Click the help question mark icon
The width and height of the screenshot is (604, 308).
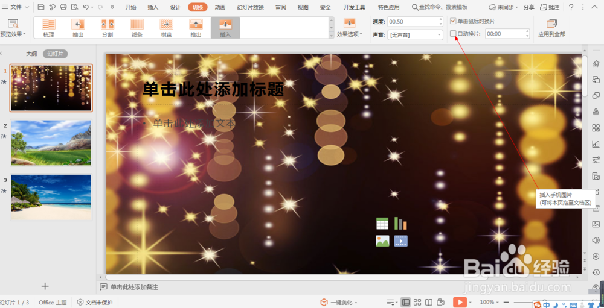[571, 7]
